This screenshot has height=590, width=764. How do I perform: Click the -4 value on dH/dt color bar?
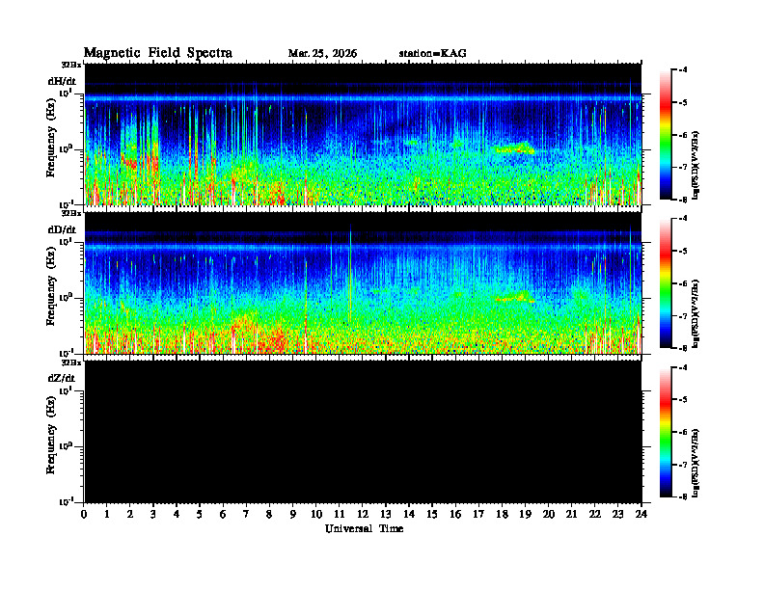tap(683, 70)
